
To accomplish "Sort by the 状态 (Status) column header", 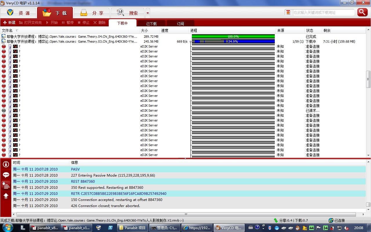I will click(x=313, y=30).
